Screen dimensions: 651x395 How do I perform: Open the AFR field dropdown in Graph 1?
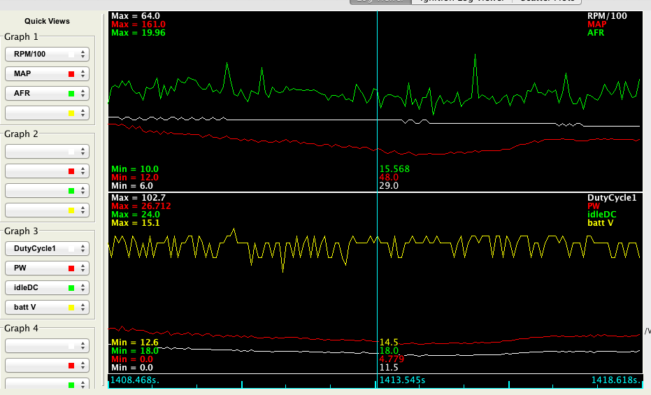tap(46, 93)
